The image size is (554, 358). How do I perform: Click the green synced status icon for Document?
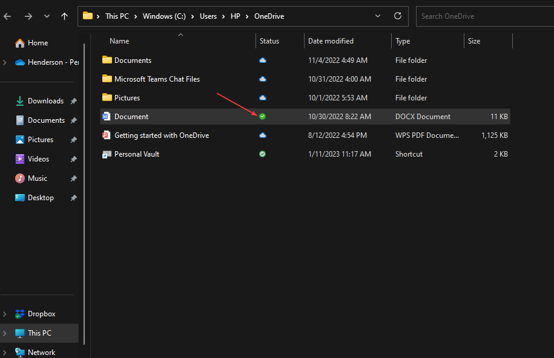(262, 117)
